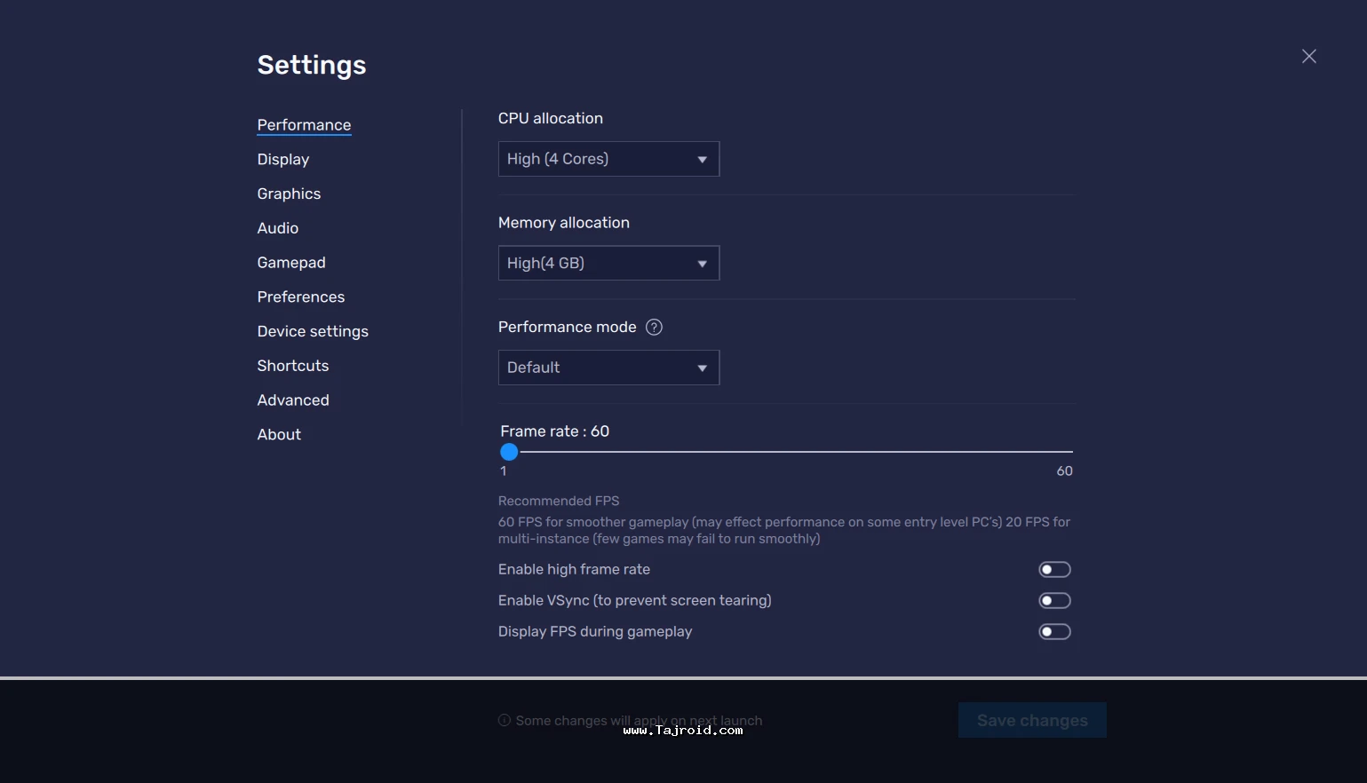Image resolution: width=1367 pixels, height=783 pixels.
Task: Go to the Audio settings tab
Action: tap(278, 228)
